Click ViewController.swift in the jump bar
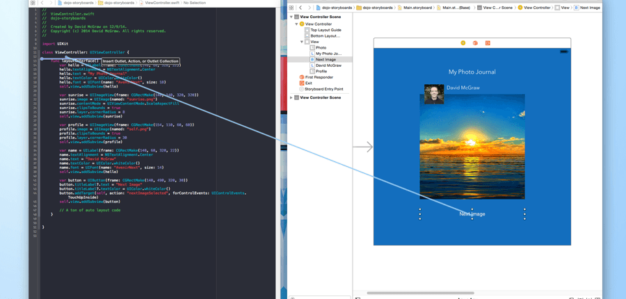 [x=162, y=3]
